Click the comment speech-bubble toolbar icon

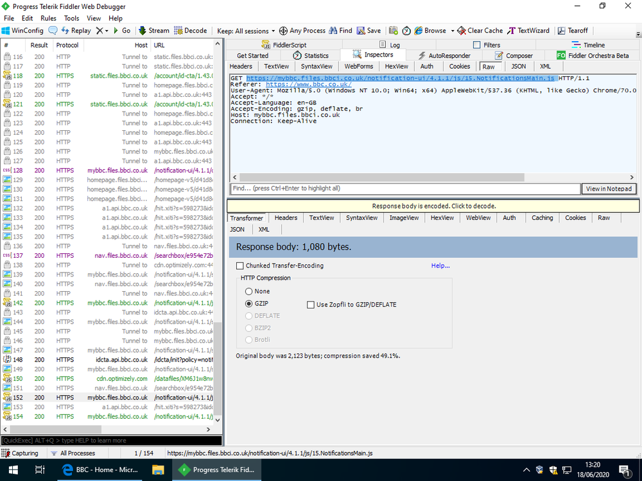click(x=53, y=31)
